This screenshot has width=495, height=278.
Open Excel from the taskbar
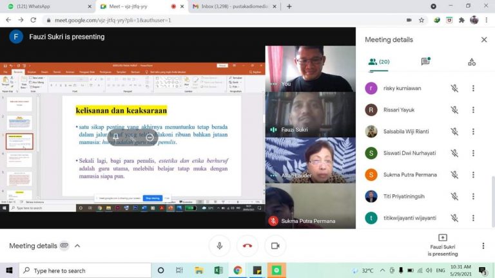tap(218, 270)
